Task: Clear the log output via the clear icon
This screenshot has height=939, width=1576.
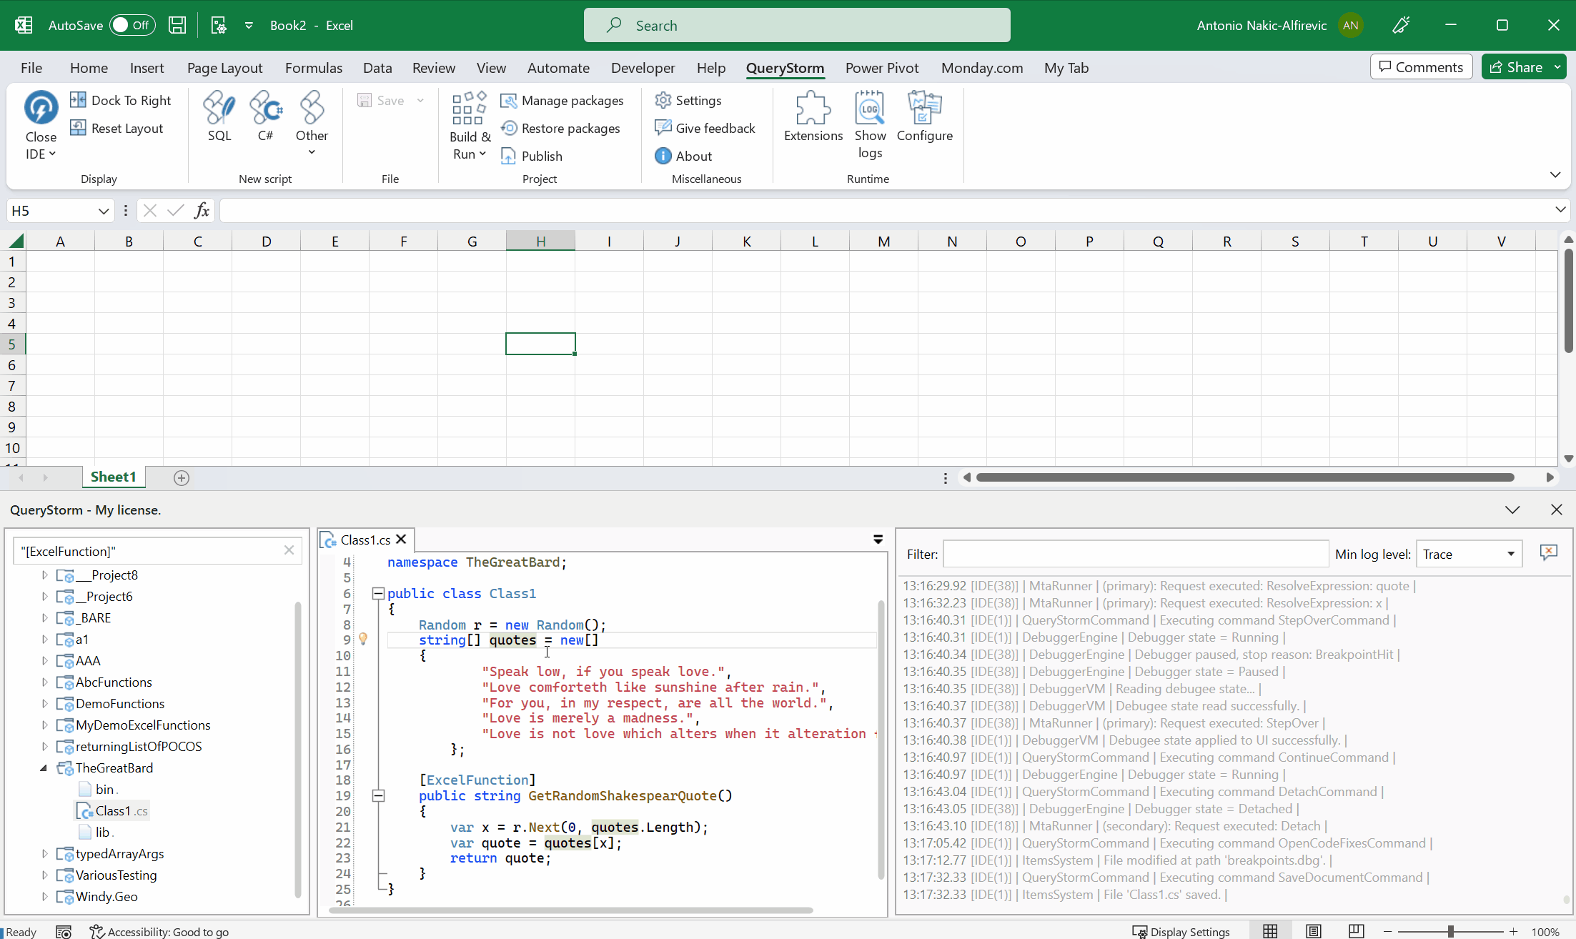Action: (1548, 552)
